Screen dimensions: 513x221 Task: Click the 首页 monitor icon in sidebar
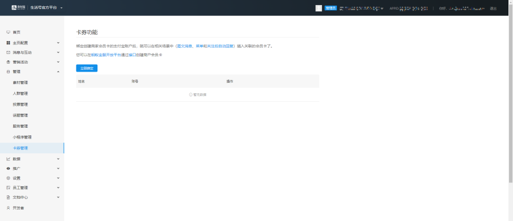(x=8, y=32)
